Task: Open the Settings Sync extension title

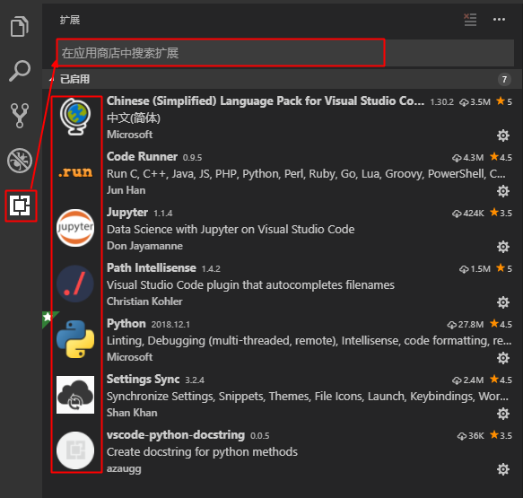Action: click(144, 380)
